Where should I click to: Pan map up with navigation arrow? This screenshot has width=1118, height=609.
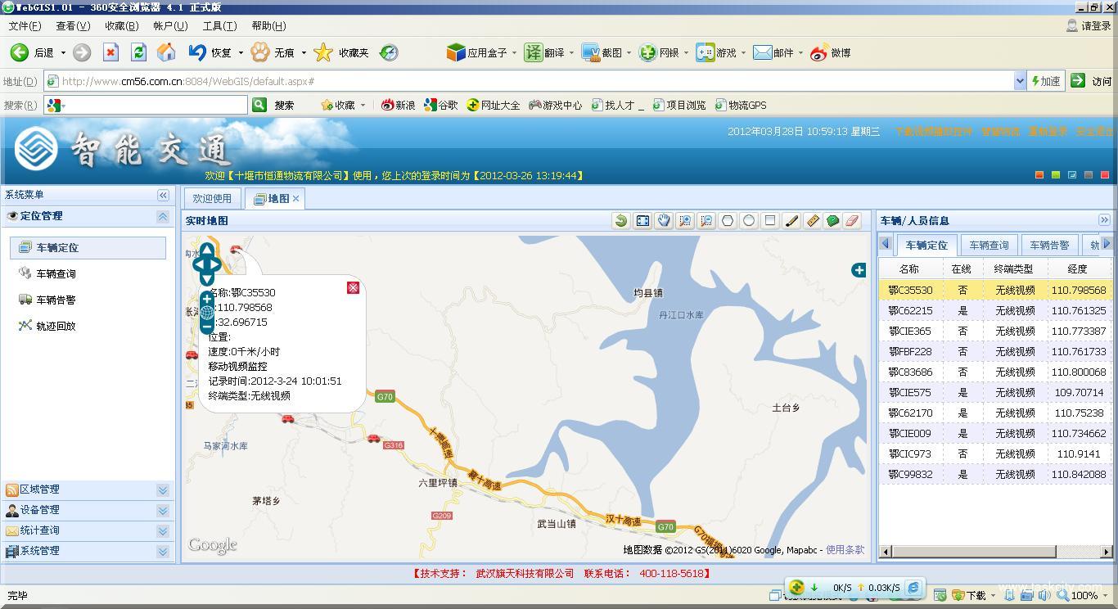coord(207,249)
